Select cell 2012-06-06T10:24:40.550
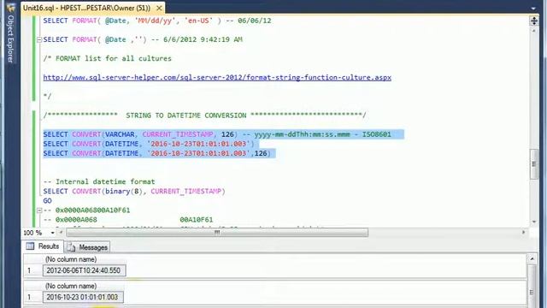 click(84, 270)
